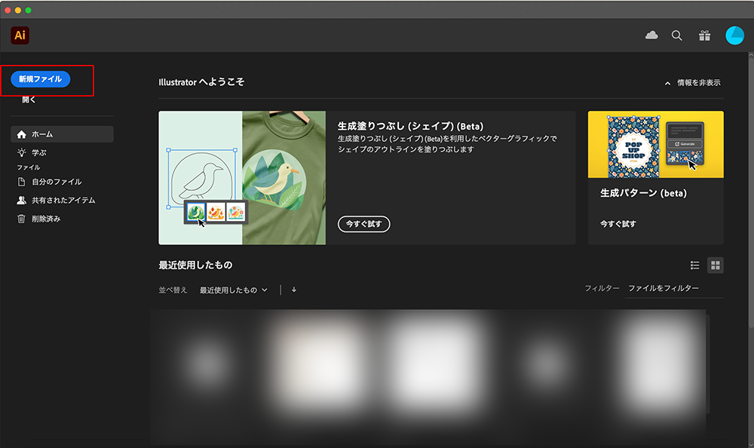Click the people icon beside 共有されたアイテム
The width and height of the screenshot is (754, 448).
click(21, 200)
